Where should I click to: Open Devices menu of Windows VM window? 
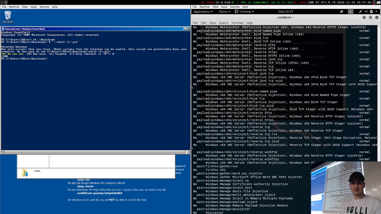pyautogui.click(x=44, y=7)
